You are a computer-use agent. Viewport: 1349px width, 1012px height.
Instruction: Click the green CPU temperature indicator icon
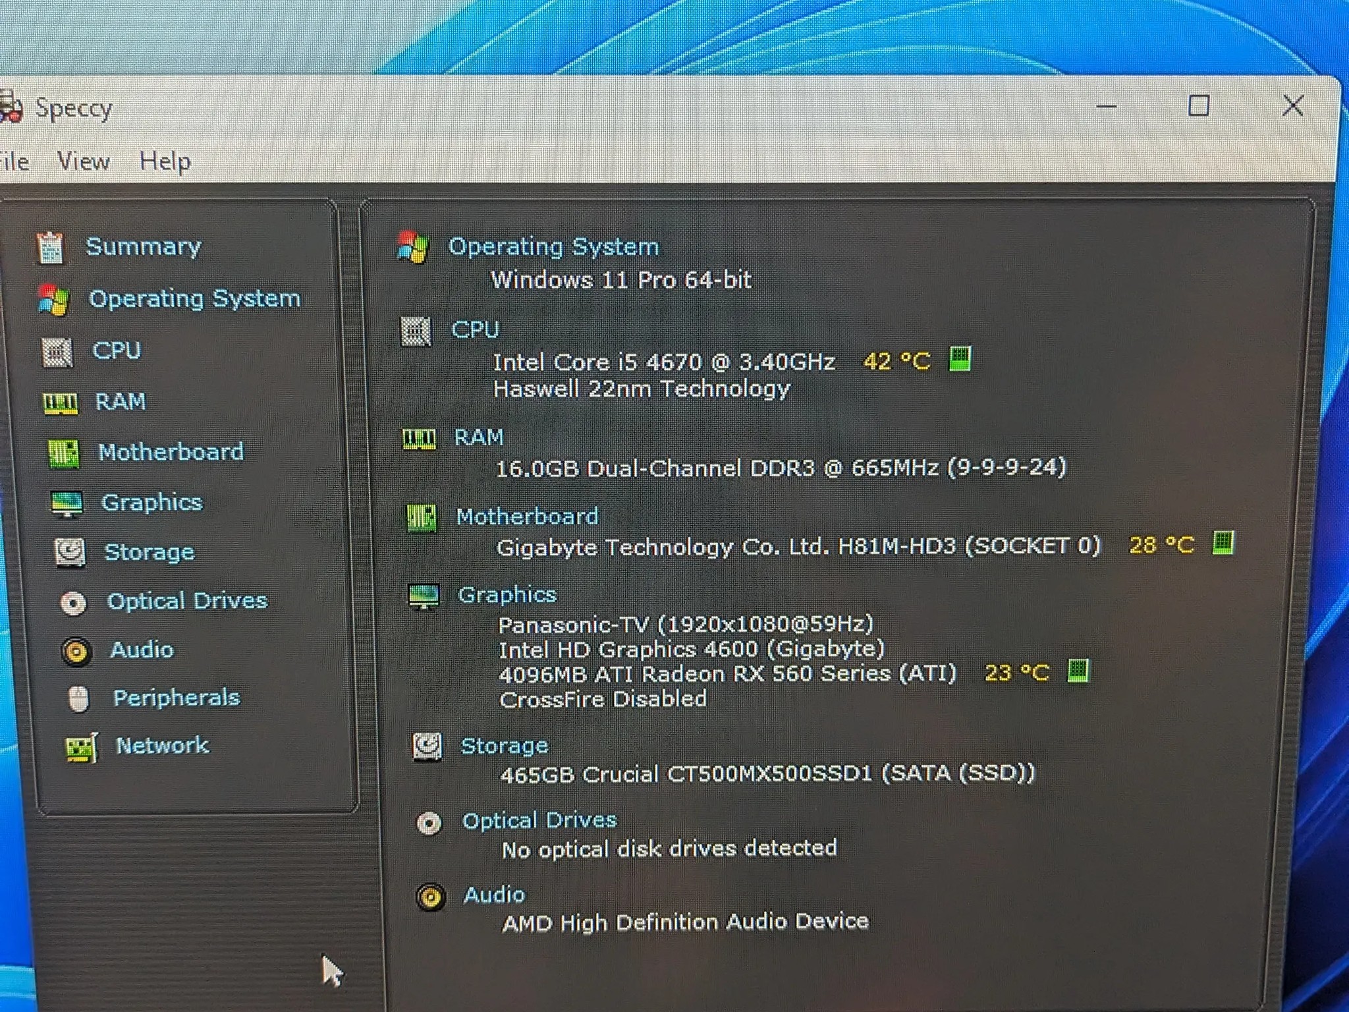(960, 359)
